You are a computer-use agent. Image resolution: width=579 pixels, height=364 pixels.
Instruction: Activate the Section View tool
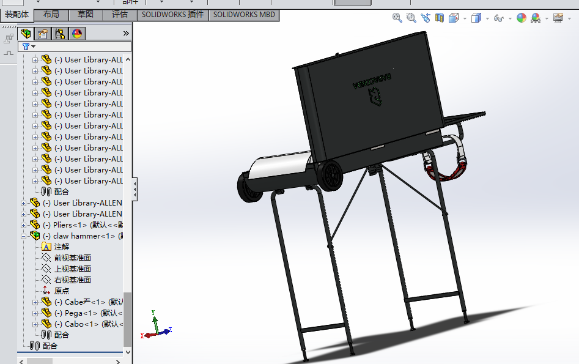point(440,18)
